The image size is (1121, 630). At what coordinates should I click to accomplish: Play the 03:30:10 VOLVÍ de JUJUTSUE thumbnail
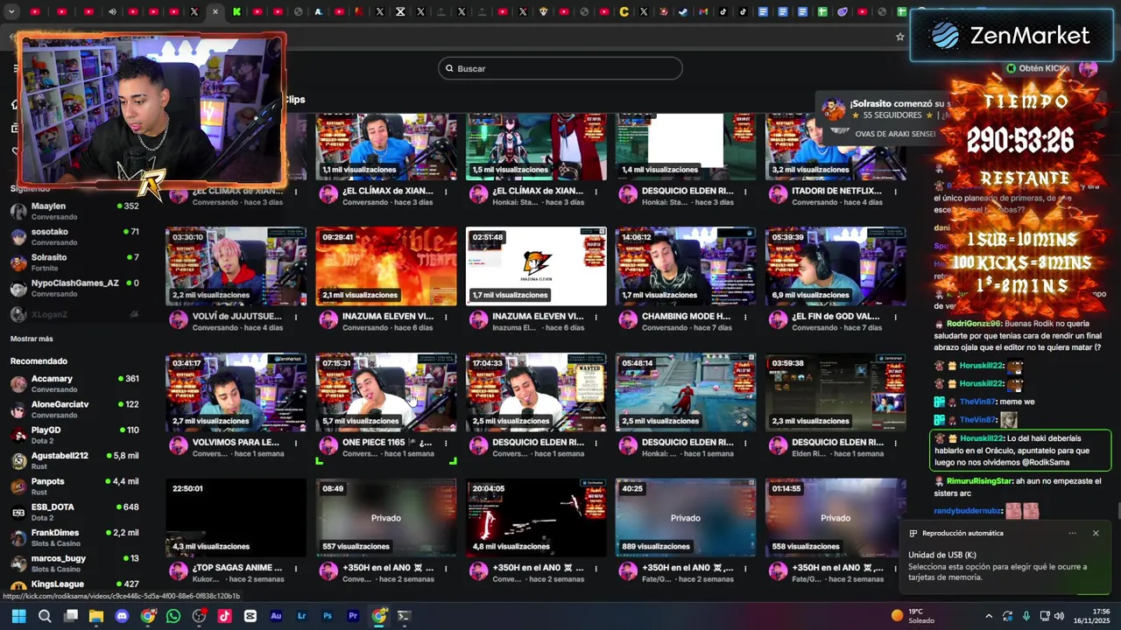[x=236, y=266]
